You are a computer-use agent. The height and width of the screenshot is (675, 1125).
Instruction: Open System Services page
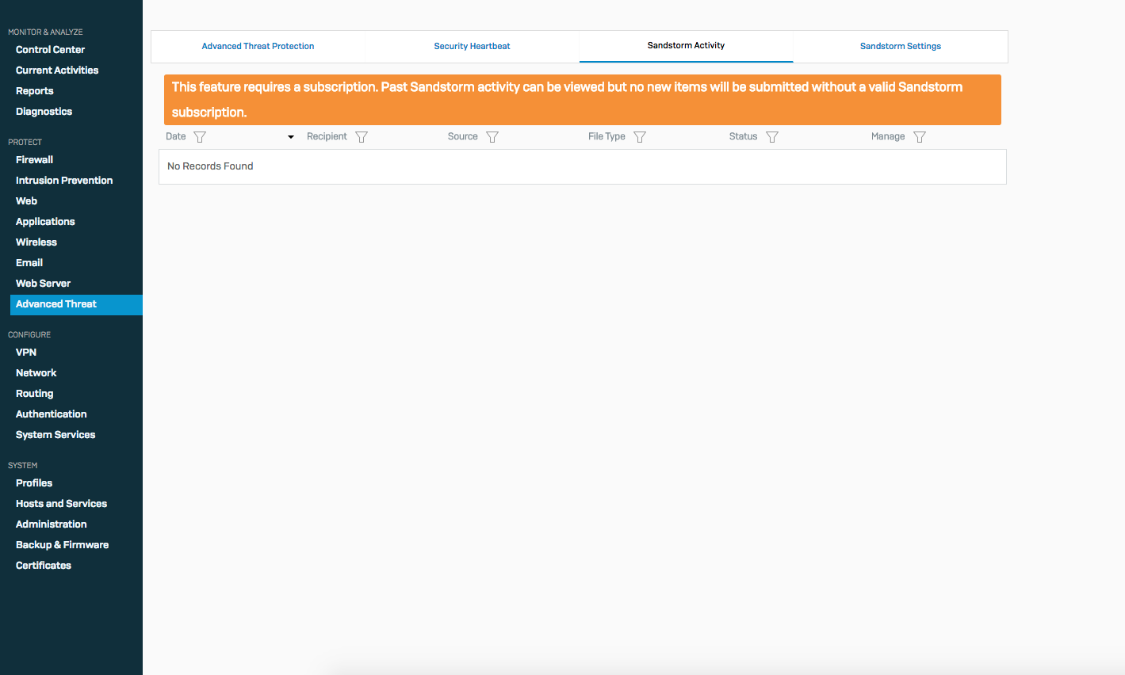tap(55, 435)
